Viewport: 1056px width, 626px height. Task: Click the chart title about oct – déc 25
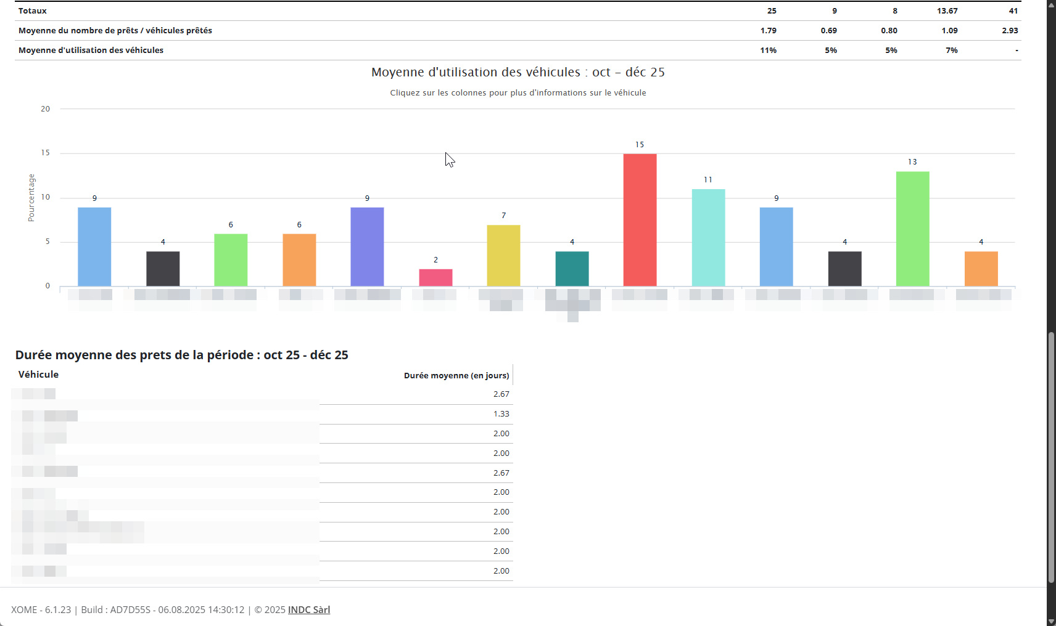pos(518,72)
